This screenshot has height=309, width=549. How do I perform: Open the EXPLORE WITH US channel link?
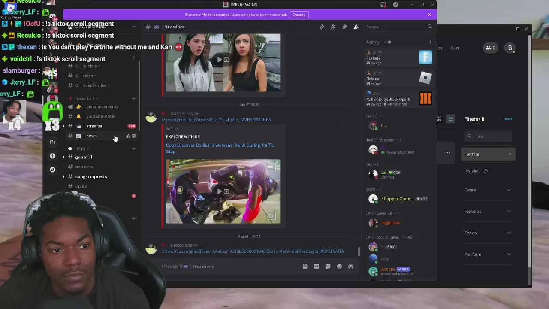(x=183, y=137)
